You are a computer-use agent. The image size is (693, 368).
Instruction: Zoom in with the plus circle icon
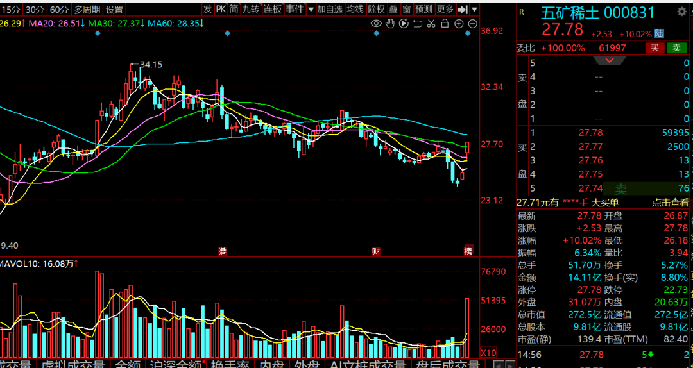(459, 24)
